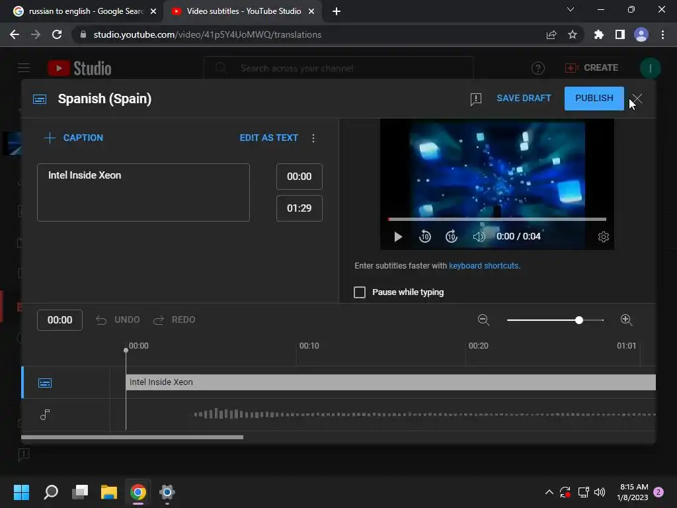The width and height of the screenshot is (677, 508).
Task: Click the caption start time field 00:00
Action: click(x=299, y=176)
